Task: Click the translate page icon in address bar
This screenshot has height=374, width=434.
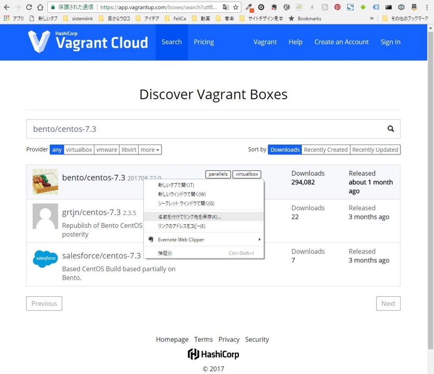Action: (225, 7)
